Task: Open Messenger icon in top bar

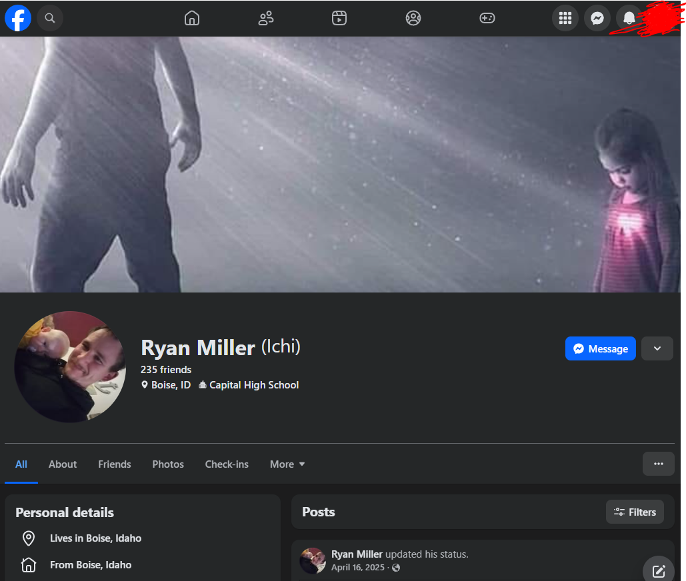Action: (x=597, y=18)
